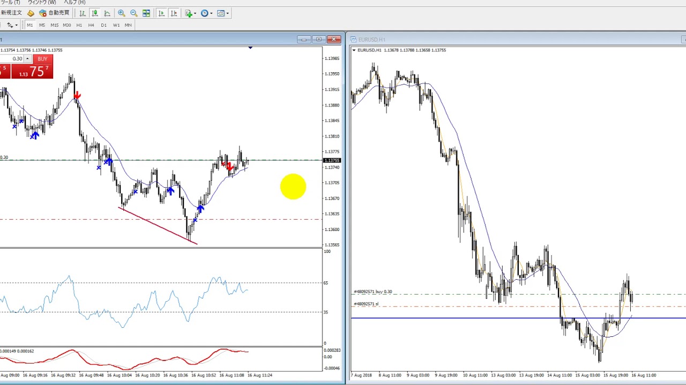This screenshot has width=686, height=385.
Task: Increase lot volume with the up arrow
Action: [27, 58]
